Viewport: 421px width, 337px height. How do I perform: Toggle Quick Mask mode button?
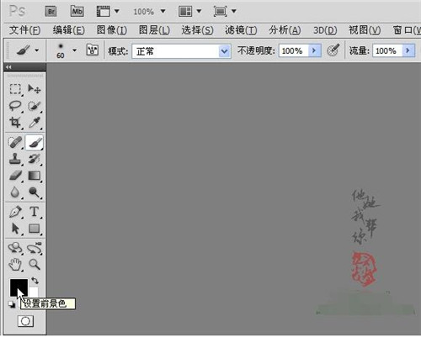(25, 321)
